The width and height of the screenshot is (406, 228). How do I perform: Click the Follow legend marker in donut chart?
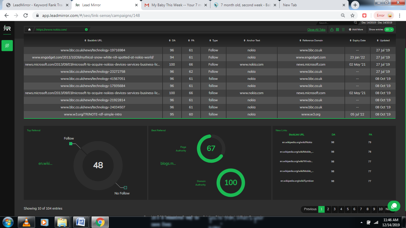click(x=71, y=144)
